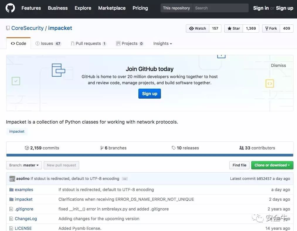Viewport: 297px width, 231px height.
Task: Open the 1,369 stargazers count
Action: pos(251,28)
